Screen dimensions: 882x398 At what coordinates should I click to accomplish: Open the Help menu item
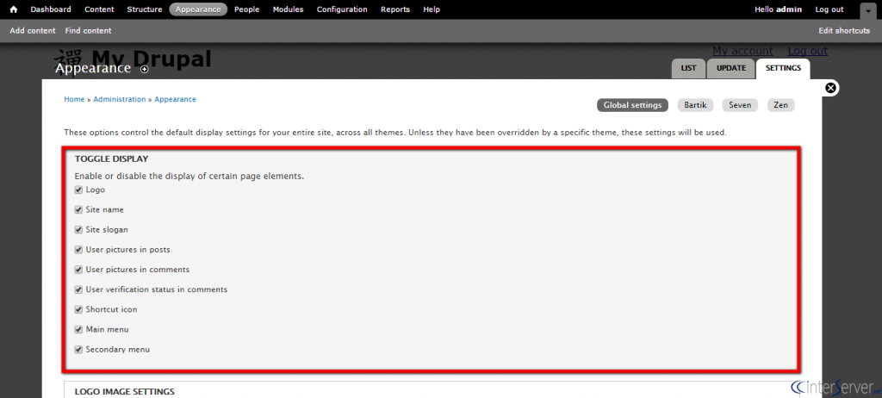click(432, 9)
